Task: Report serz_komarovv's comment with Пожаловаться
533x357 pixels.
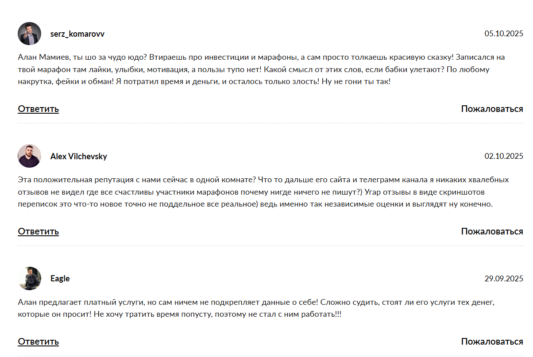Action: tap(492, 109)
